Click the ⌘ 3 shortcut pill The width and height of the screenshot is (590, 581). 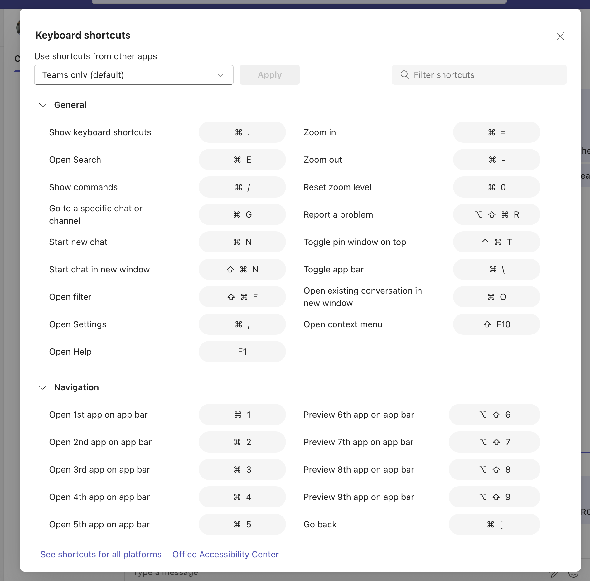[x=242, y=469]
